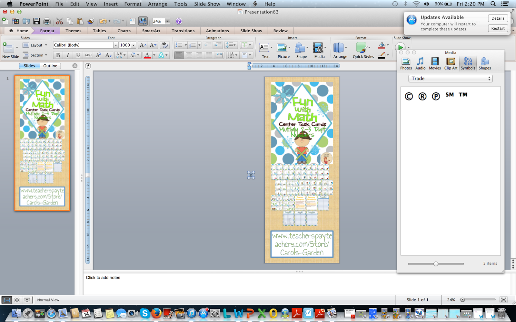Open the font size dropdown
Viewport: 516px width, 322px height.
tap(134, 45)
